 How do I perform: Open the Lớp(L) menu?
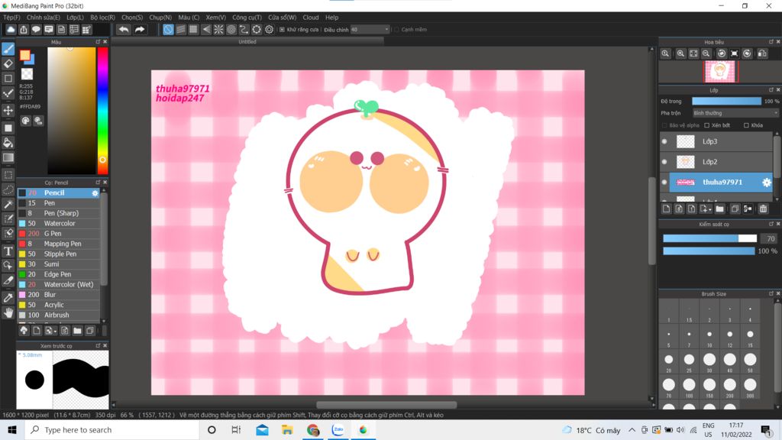76,18
